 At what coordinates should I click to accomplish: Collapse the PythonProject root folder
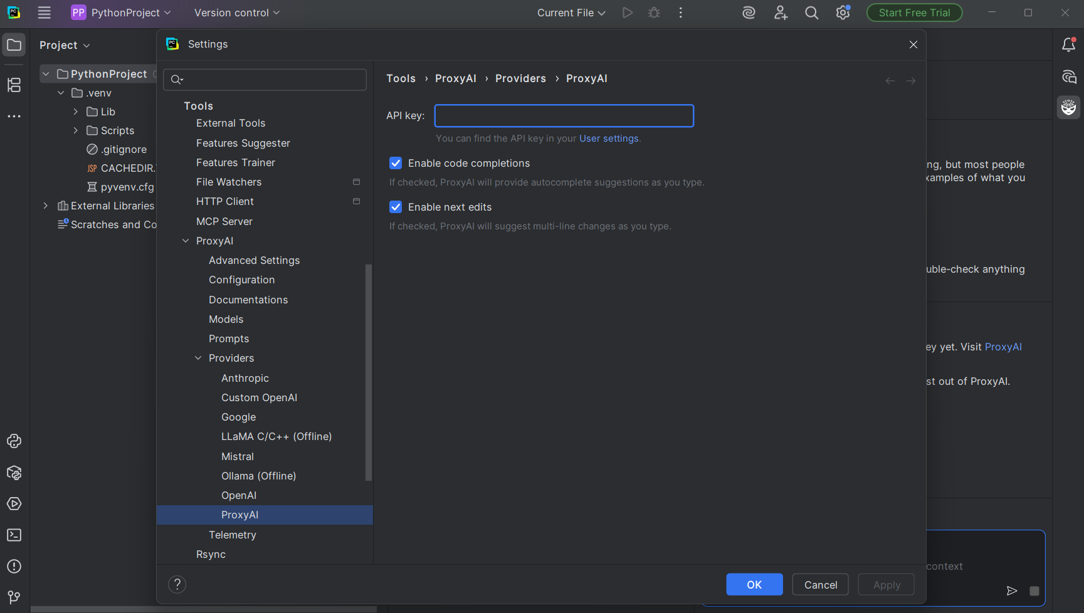pyautogui.click(x=46, y=74)
